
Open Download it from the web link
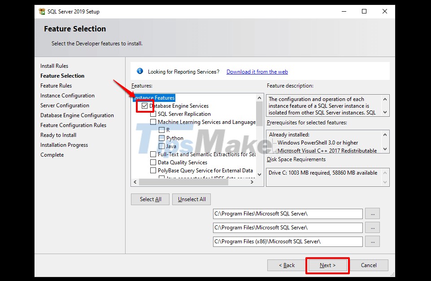(x=257, y=71)
